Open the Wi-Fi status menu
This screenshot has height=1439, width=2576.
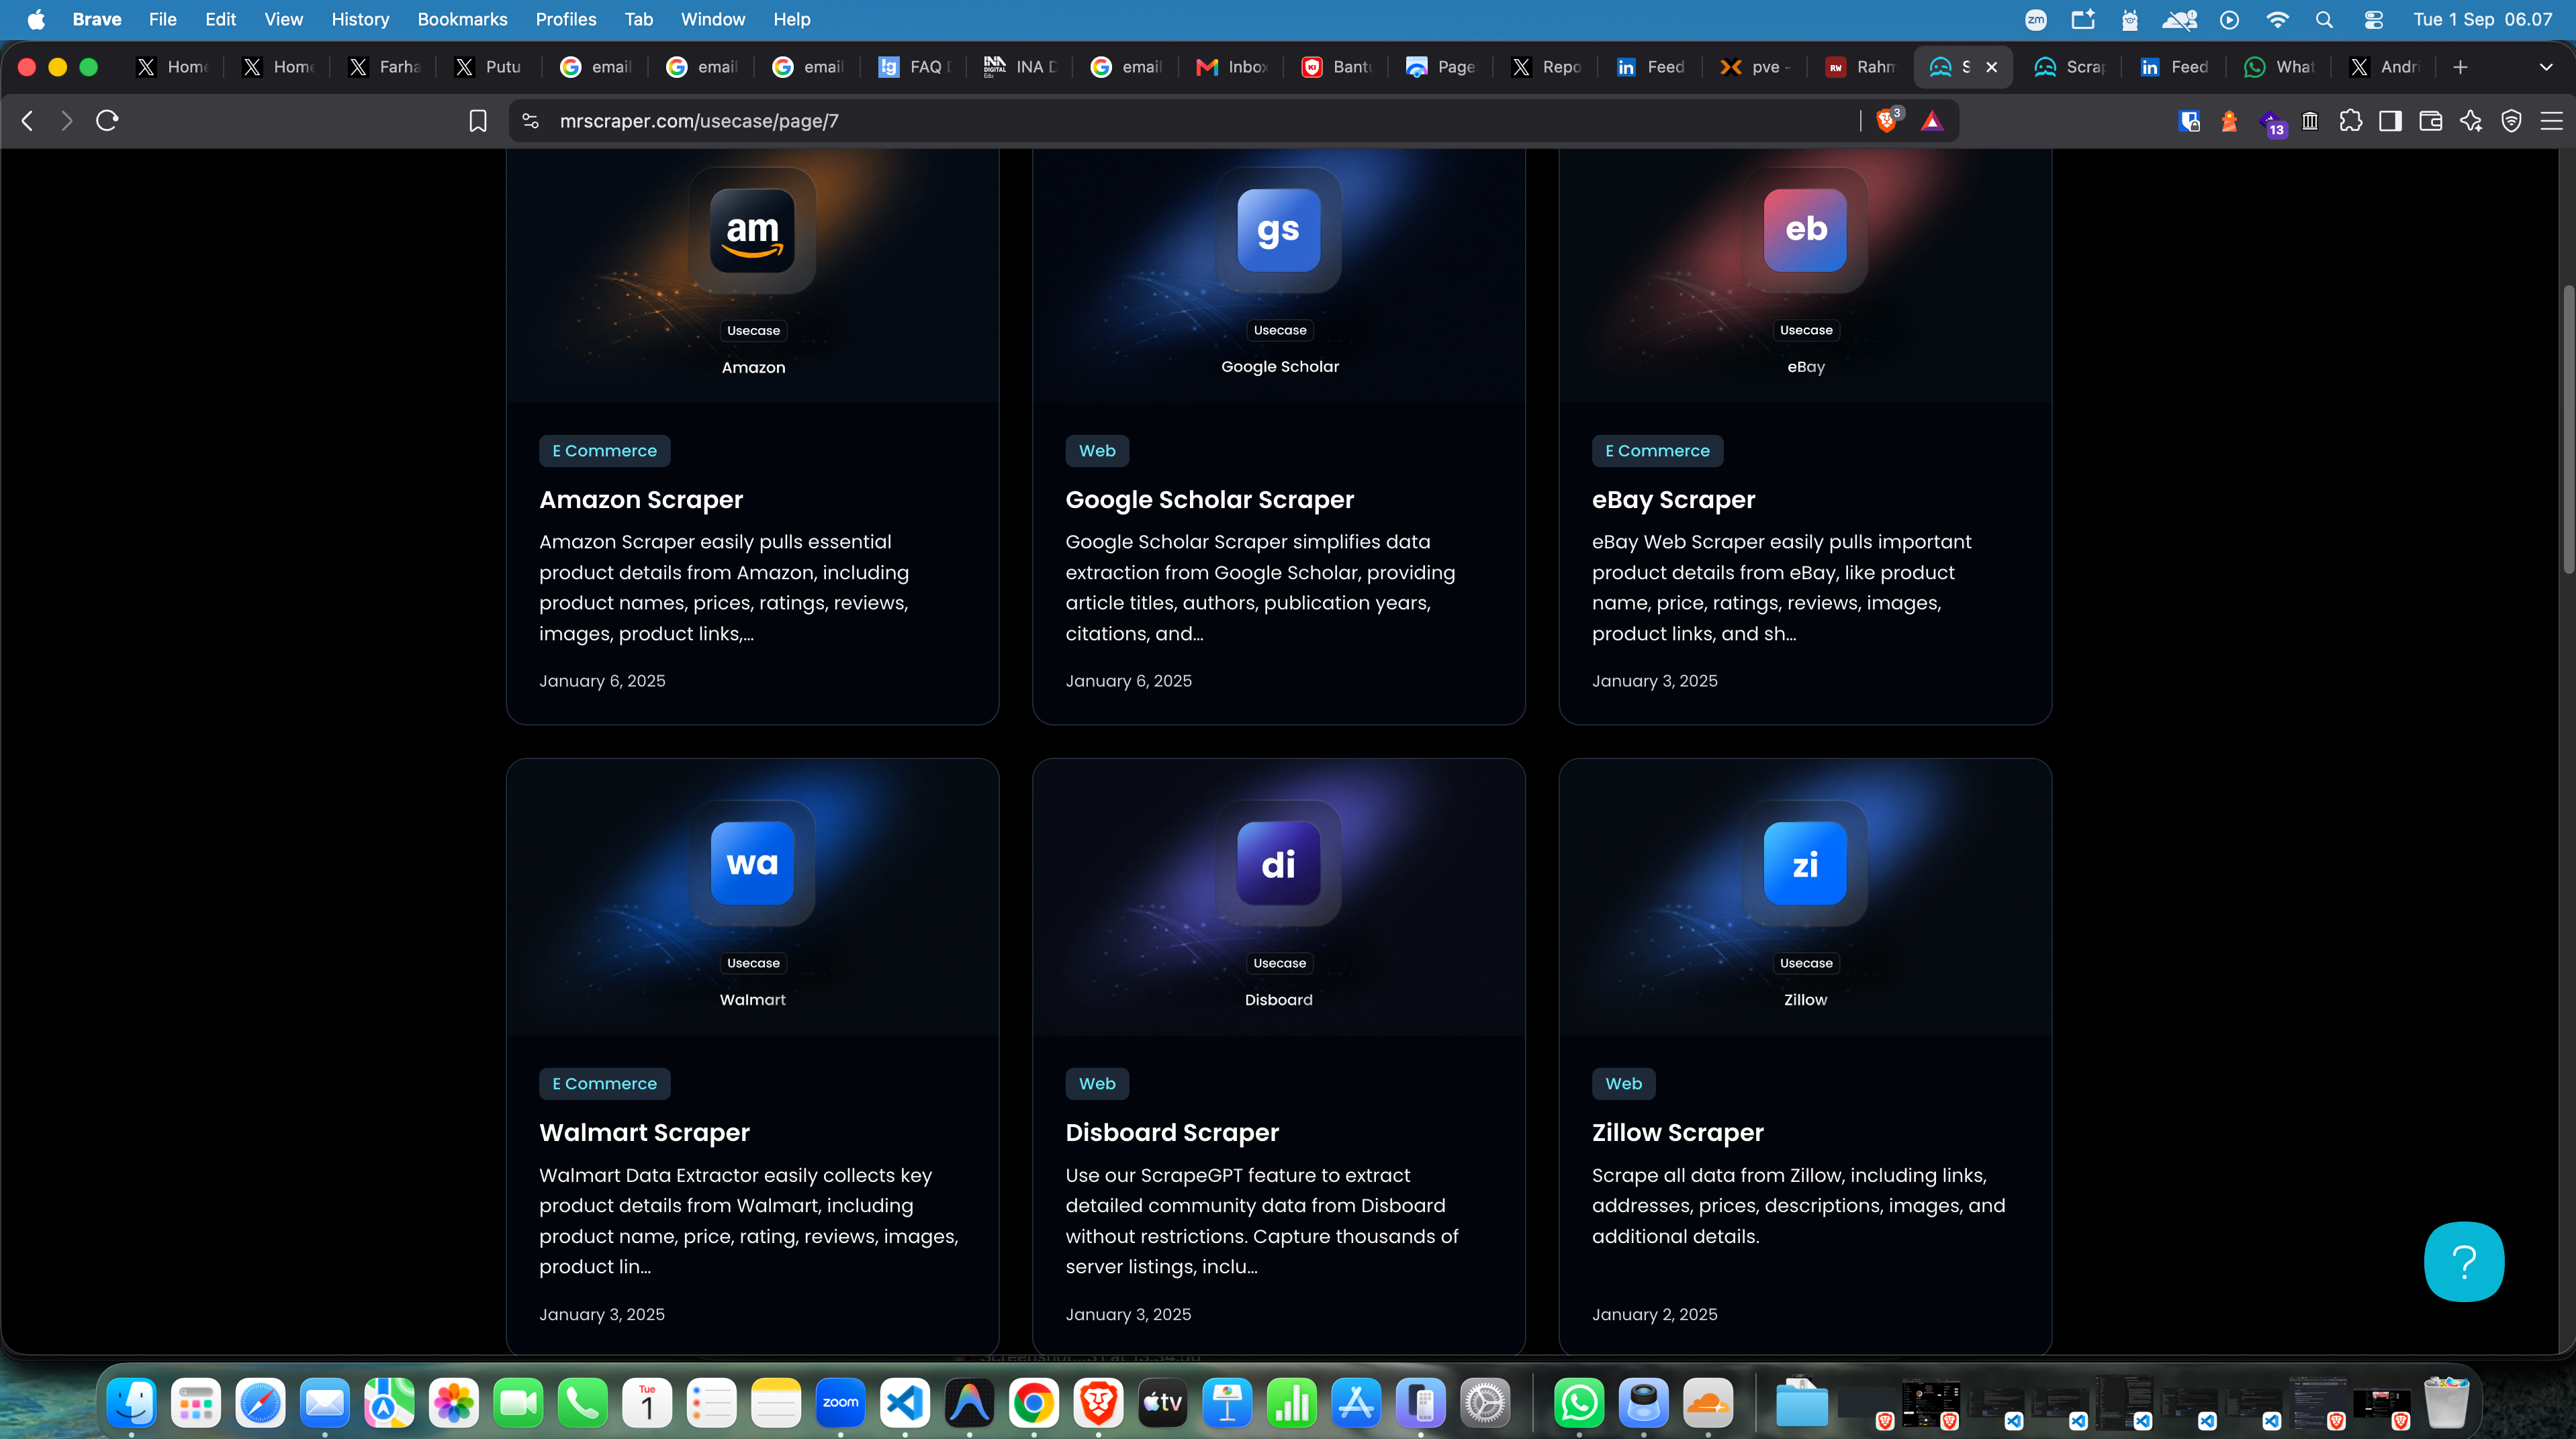pyautogui.click(x=2277, y=19)
